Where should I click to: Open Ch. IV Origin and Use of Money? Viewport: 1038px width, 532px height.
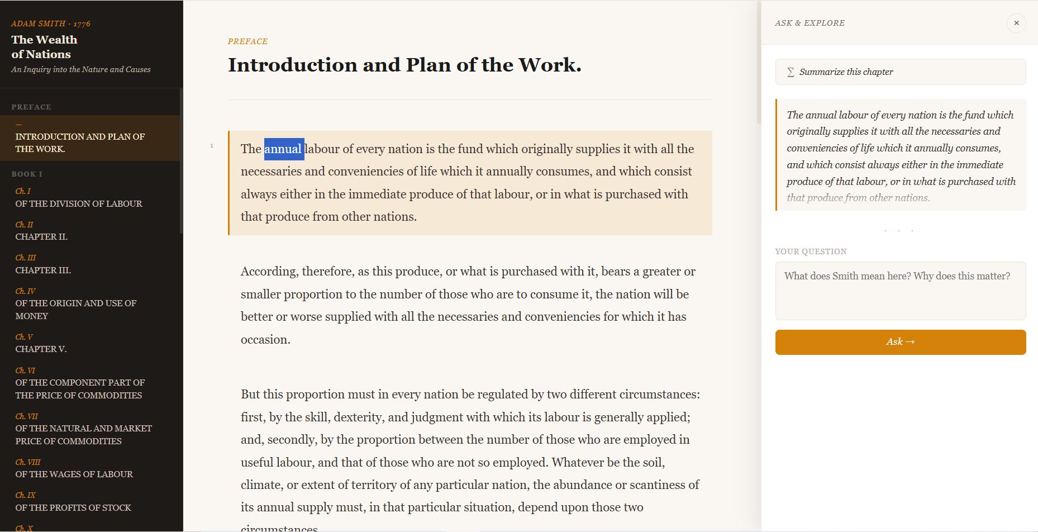76,304
